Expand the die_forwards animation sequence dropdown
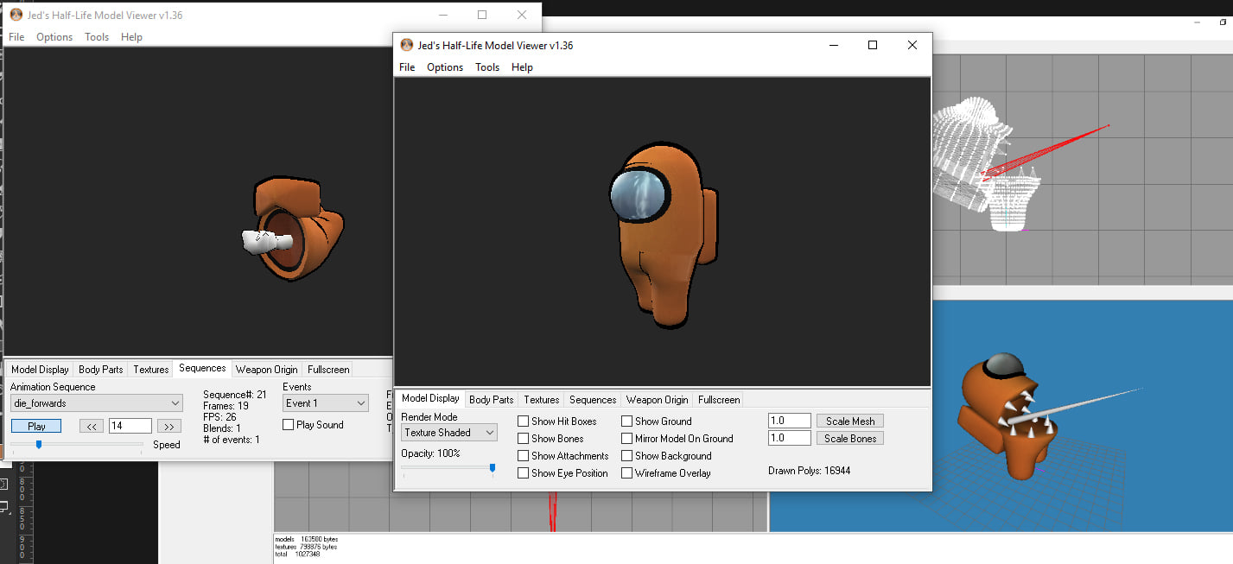This screenshot has height=564, width=1233. [x=97, y=403]
